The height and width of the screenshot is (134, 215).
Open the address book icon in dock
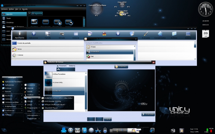point(84,131)
